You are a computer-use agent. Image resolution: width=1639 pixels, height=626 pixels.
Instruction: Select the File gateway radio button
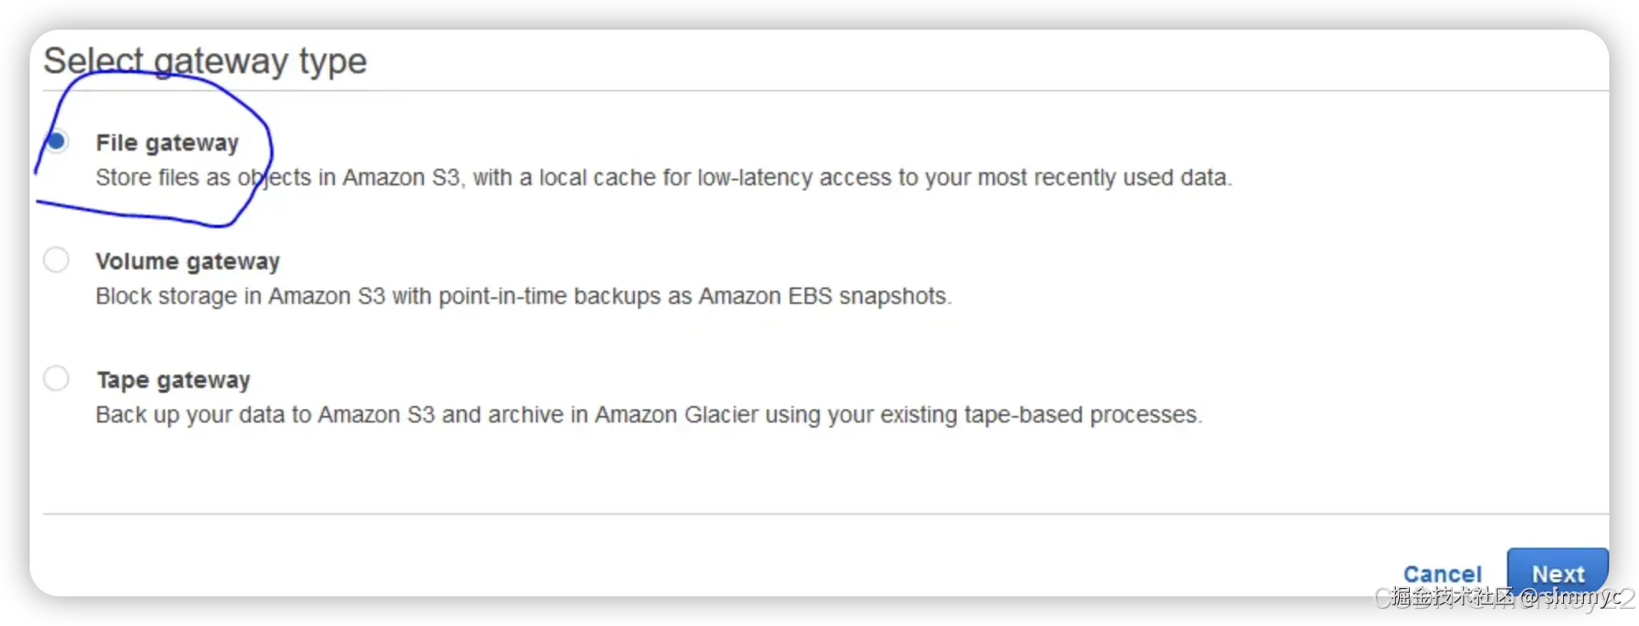pos(56,142)
